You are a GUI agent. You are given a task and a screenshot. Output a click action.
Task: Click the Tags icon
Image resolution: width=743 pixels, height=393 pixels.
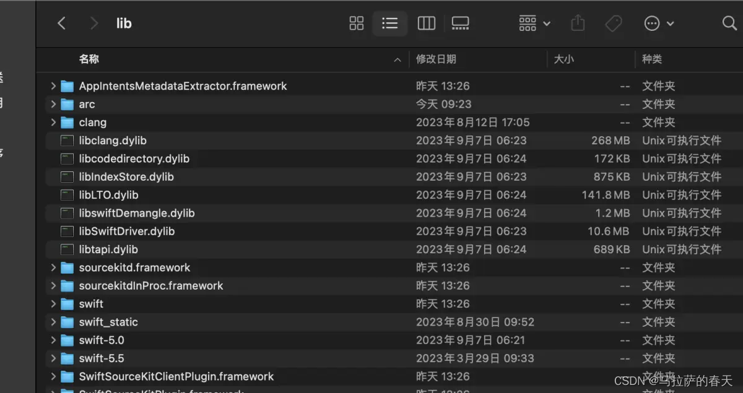[x=614, y=23]
